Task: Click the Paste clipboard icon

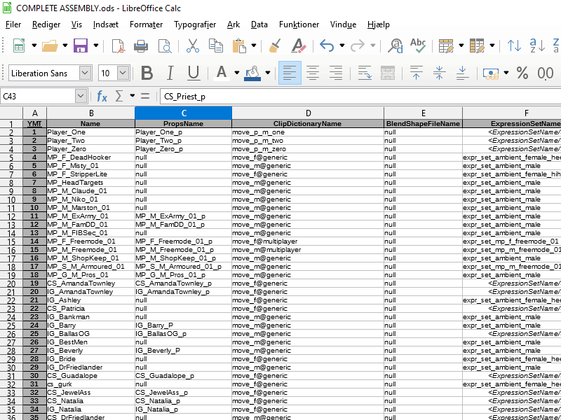Action: tap(239, 45)
